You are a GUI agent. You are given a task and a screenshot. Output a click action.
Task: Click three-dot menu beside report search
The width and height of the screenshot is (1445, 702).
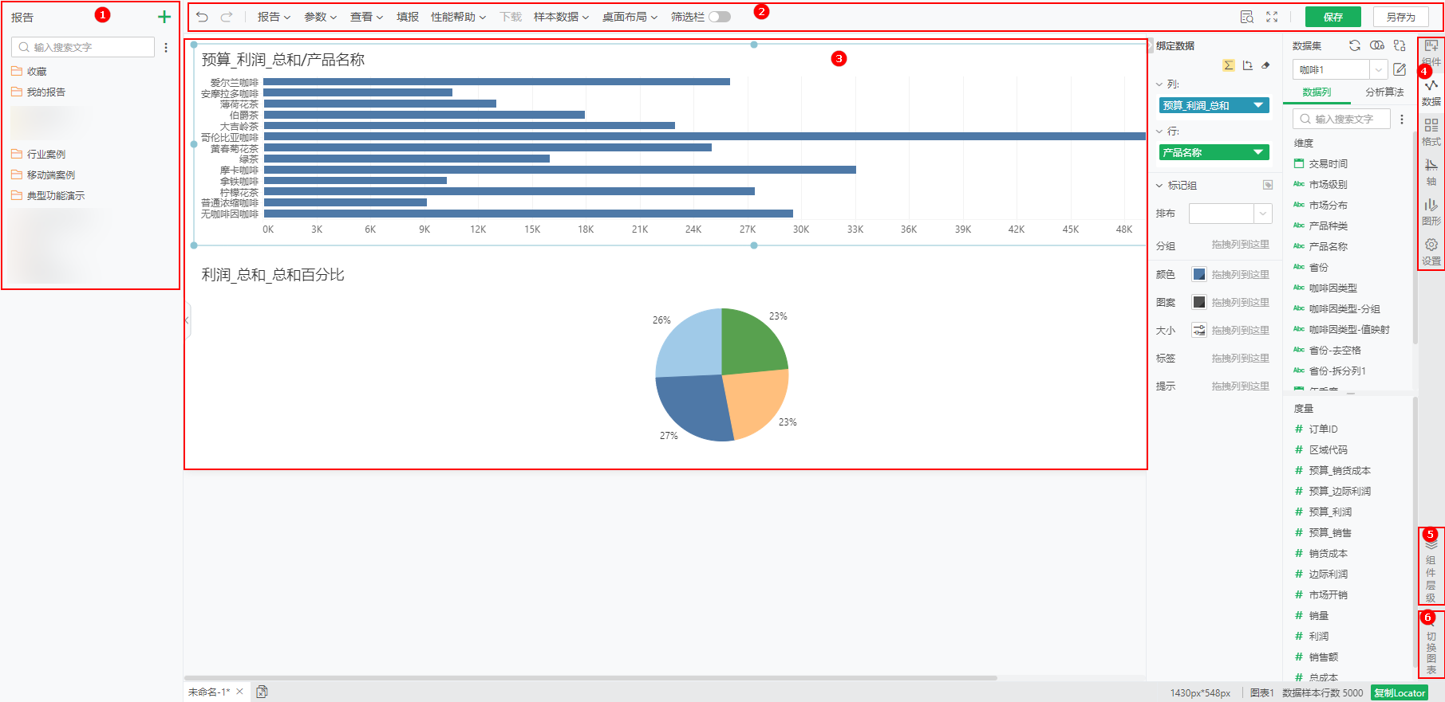pyautogui.click(x=166, y=48)
